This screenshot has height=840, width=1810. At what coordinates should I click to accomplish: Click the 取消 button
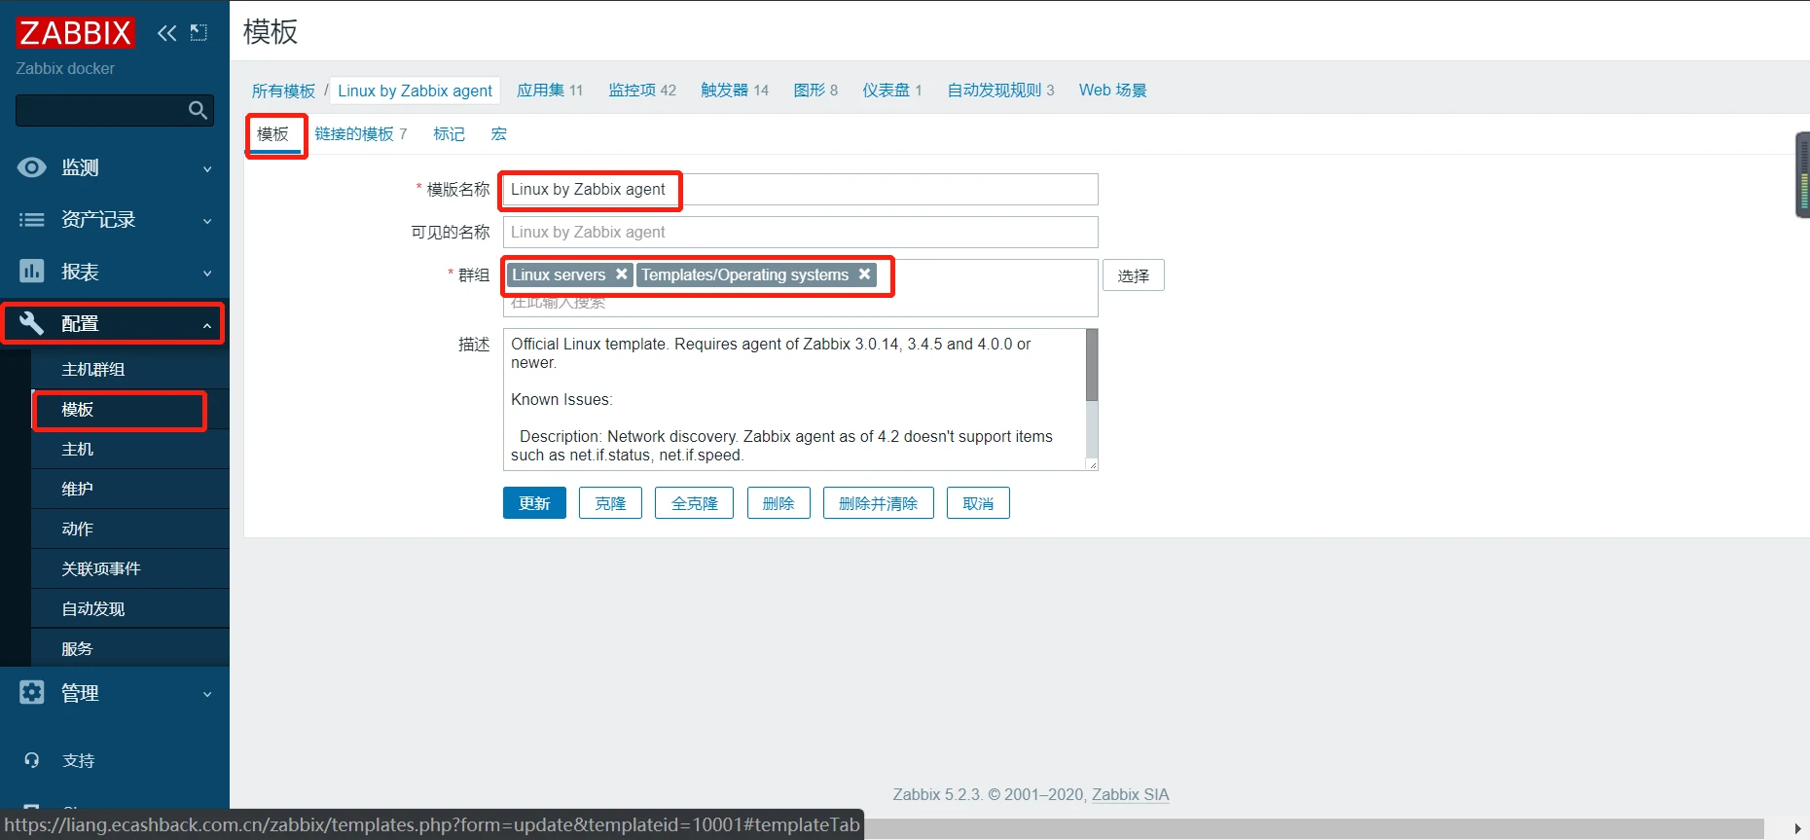(x=978, y=503)
